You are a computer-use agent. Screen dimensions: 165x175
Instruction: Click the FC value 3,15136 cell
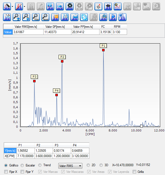click(x=106, y=32)
